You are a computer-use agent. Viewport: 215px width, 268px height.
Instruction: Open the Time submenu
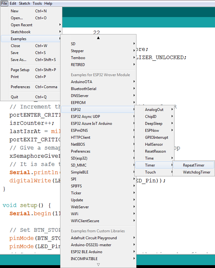tap(154, 159)
